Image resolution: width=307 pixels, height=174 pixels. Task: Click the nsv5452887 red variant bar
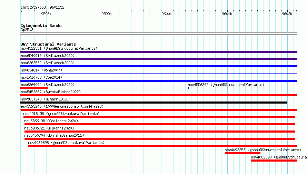tap(159, 95)
